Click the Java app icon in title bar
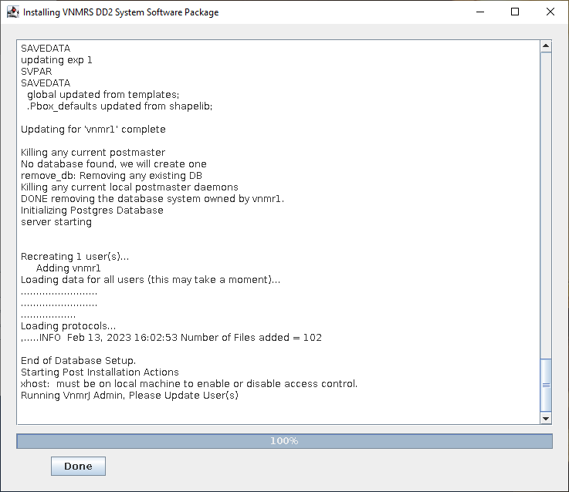 12,12
